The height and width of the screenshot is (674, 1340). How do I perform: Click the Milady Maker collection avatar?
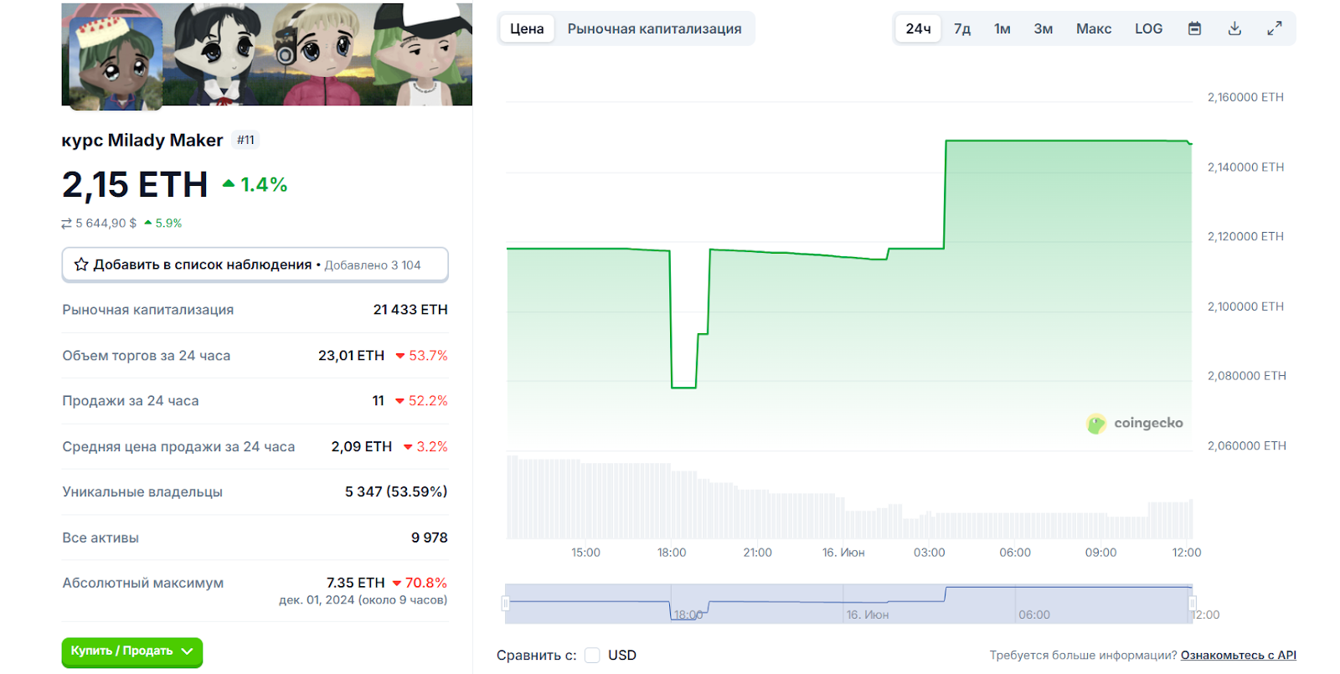(x=116, y=64)
